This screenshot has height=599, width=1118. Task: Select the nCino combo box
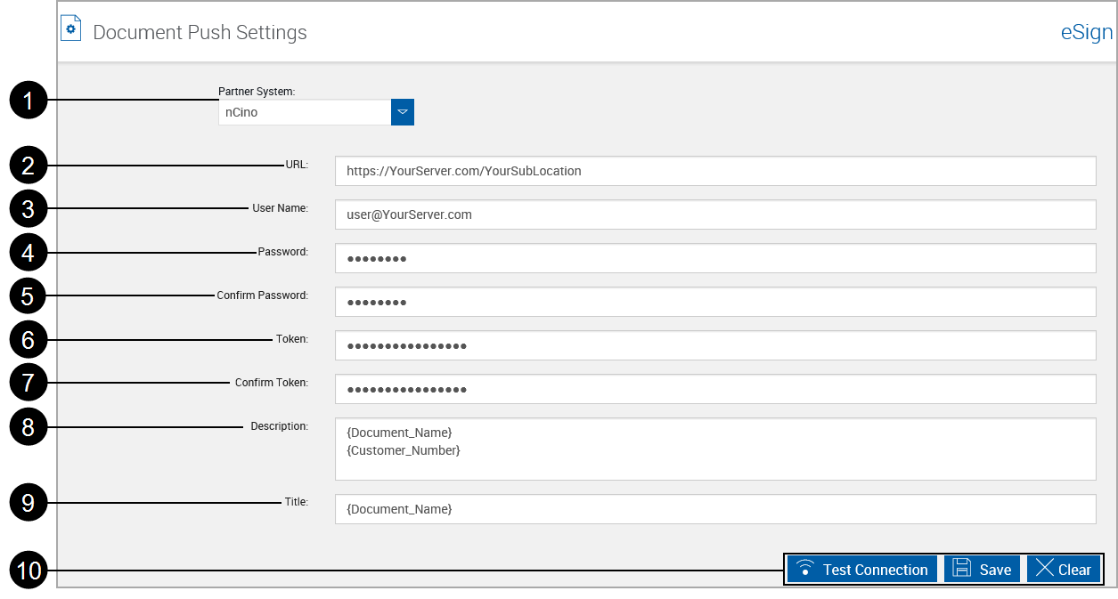tap(303, 112)
